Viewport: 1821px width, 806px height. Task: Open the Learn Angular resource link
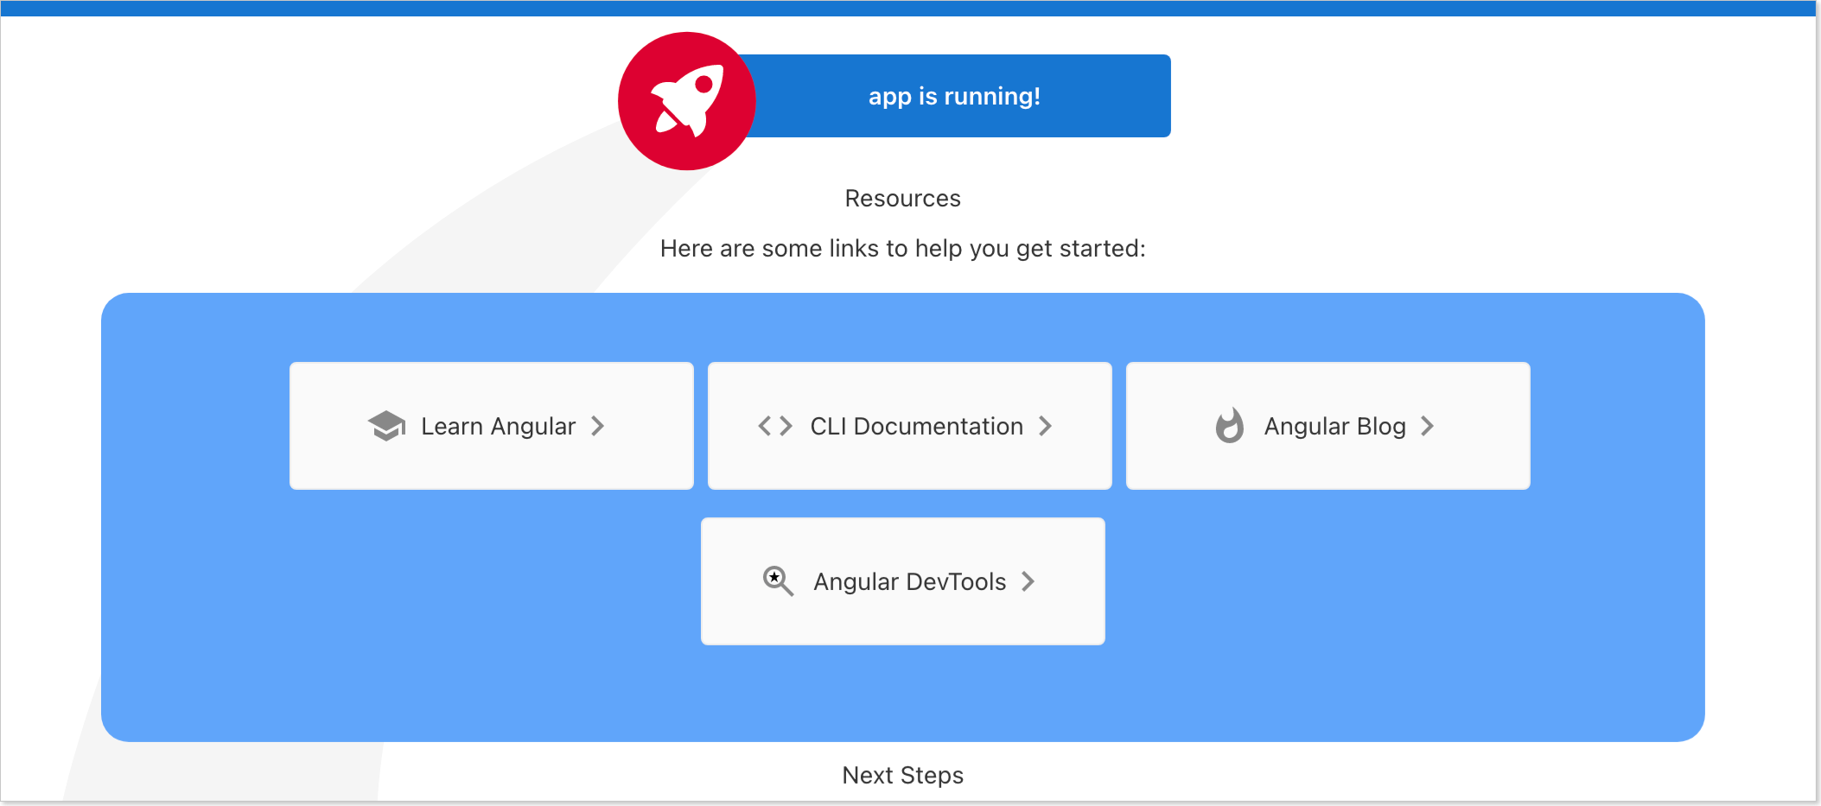click(491, 425)
